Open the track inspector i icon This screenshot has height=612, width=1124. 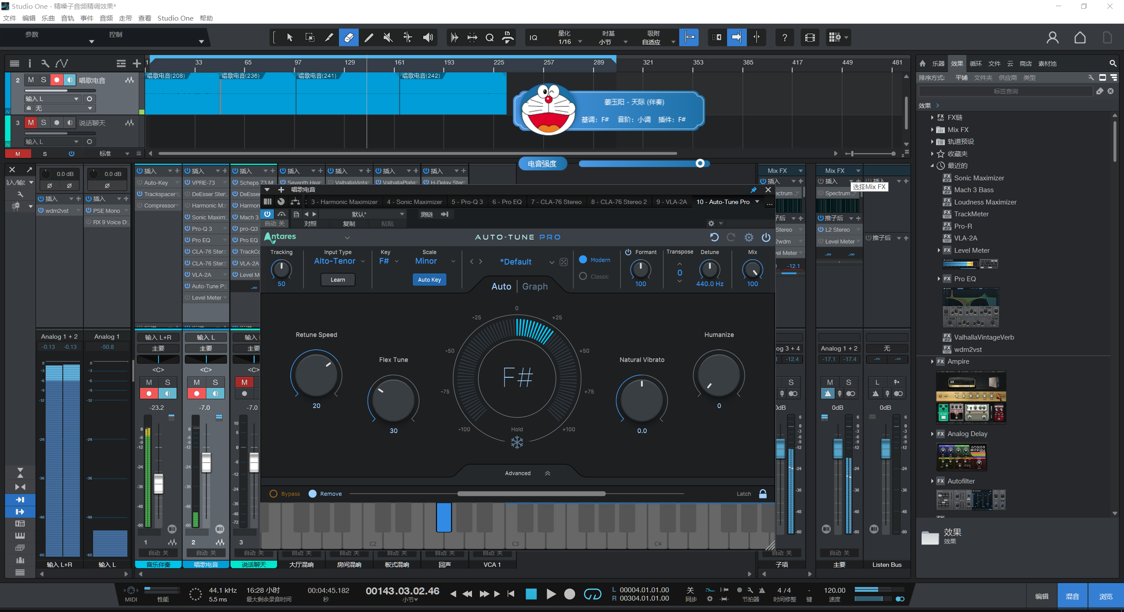tap(30, 64)
